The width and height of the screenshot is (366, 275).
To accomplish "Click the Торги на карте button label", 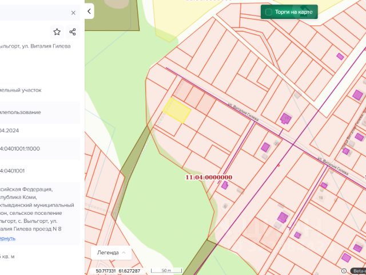I will [x=293, y=12].
